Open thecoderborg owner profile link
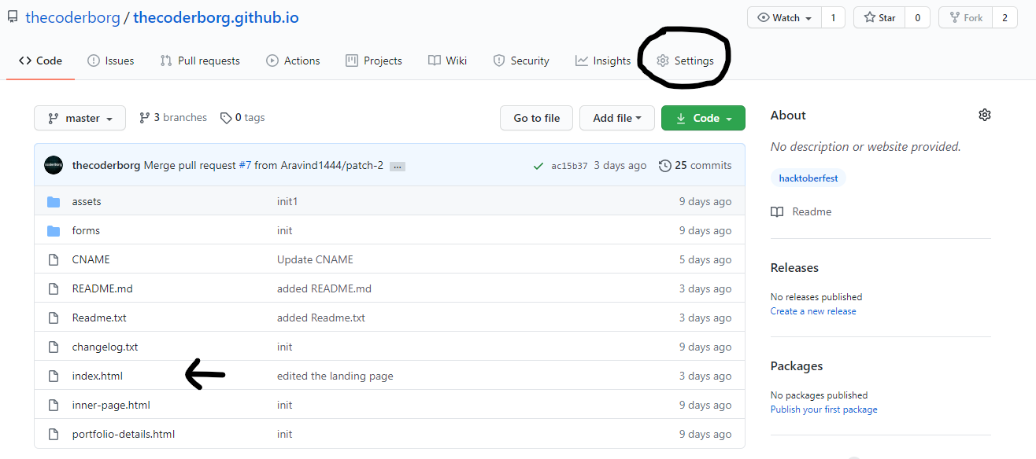 (x=72, y=17)
